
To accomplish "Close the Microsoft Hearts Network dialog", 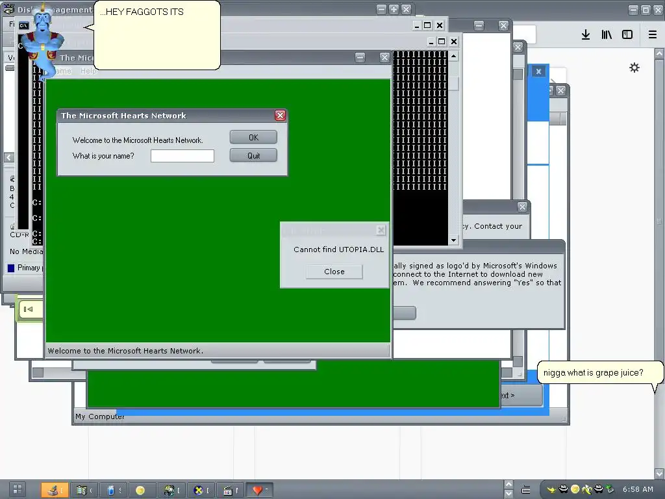I will [x=280, y=116].
